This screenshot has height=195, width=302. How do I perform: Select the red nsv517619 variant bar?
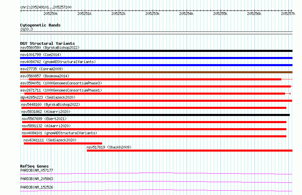(x=190, y=151)
